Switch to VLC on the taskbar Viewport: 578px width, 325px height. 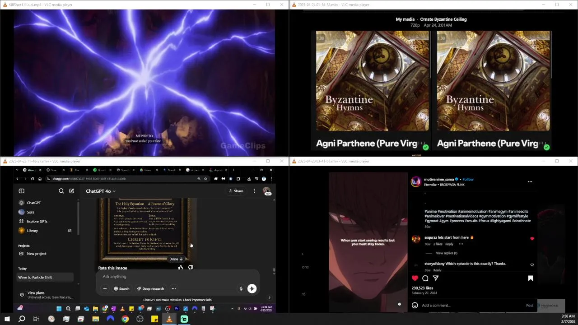(169, 319)
